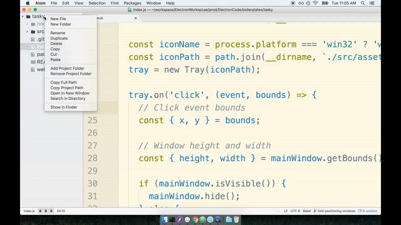Image resolution: width=401 pixels, height=225 pixels.
Task: Expand the node_modules folder chevron
Action: point(27,24)
